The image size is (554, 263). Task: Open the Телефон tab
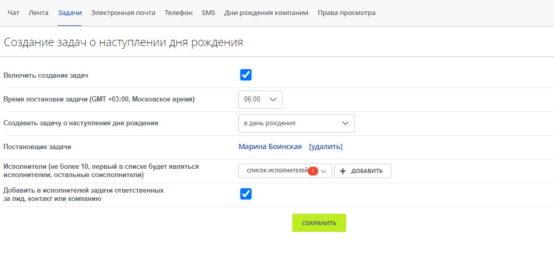178,13
